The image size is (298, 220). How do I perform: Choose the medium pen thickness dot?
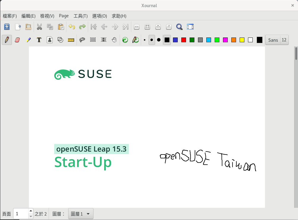152,40
